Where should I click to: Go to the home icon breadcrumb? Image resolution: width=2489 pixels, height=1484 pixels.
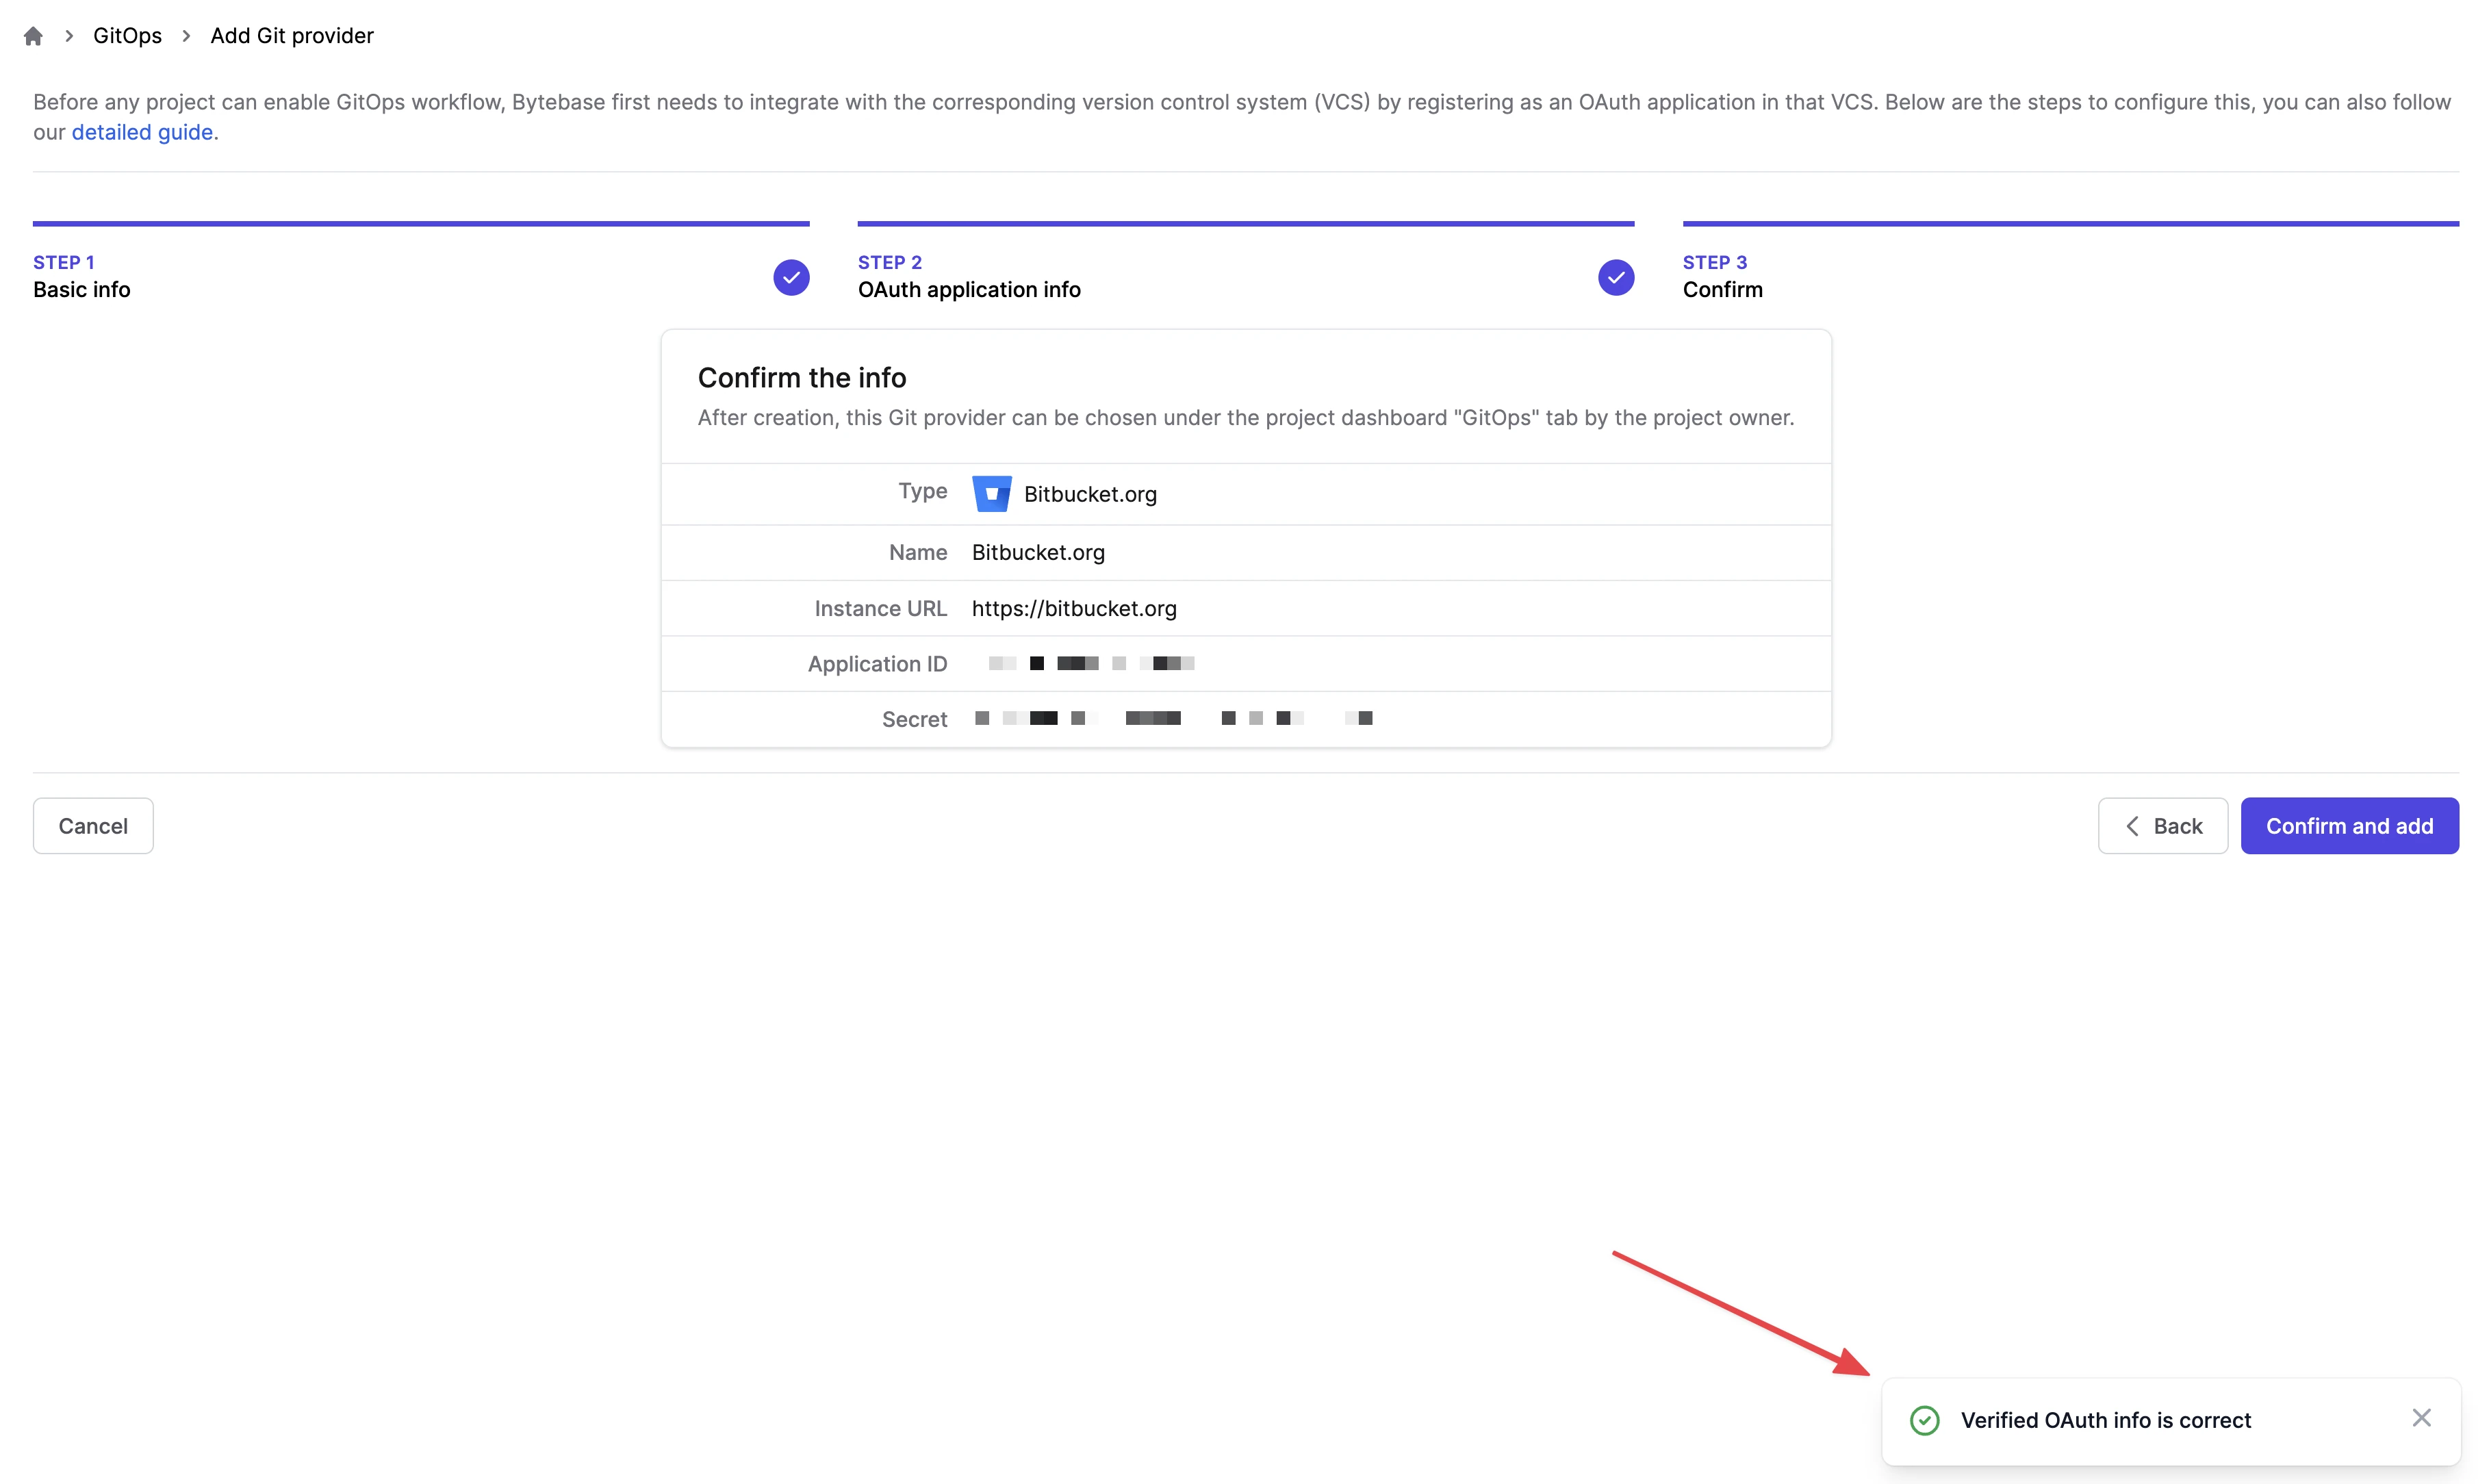(x=33, y=36)
